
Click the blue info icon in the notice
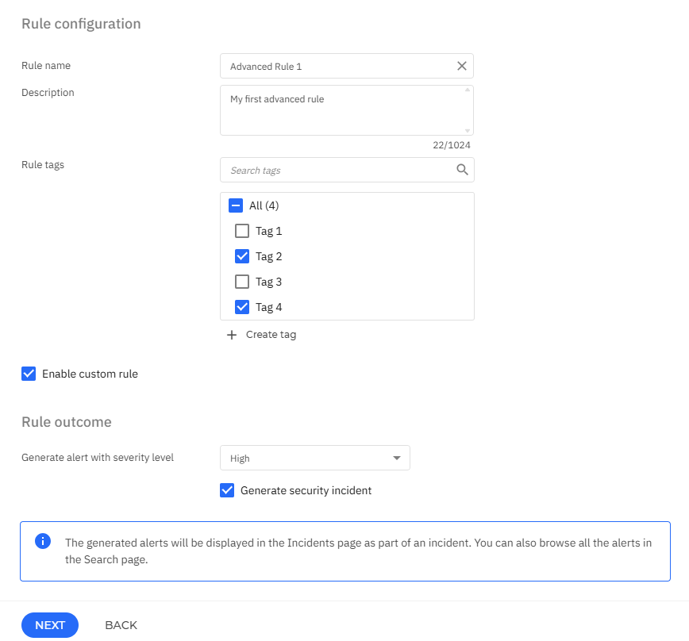43,541
